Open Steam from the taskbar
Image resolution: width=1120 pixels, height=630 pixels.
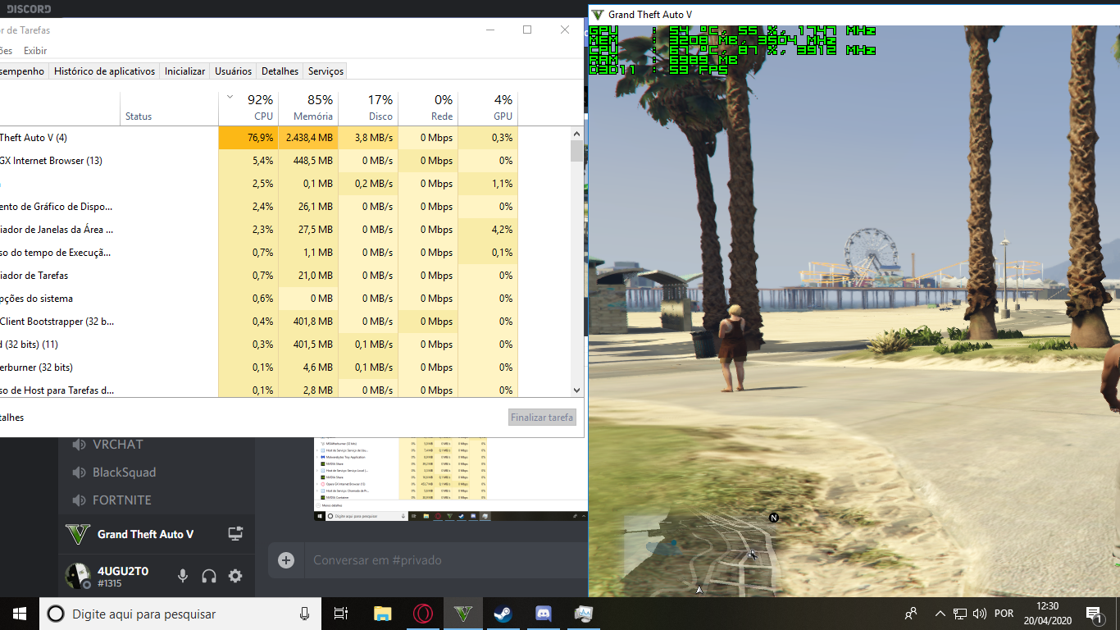tap(503, 614)
